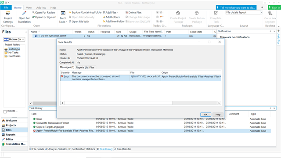Go to the Editor view
Screen dimensions: 281x158
pos(14,139)
